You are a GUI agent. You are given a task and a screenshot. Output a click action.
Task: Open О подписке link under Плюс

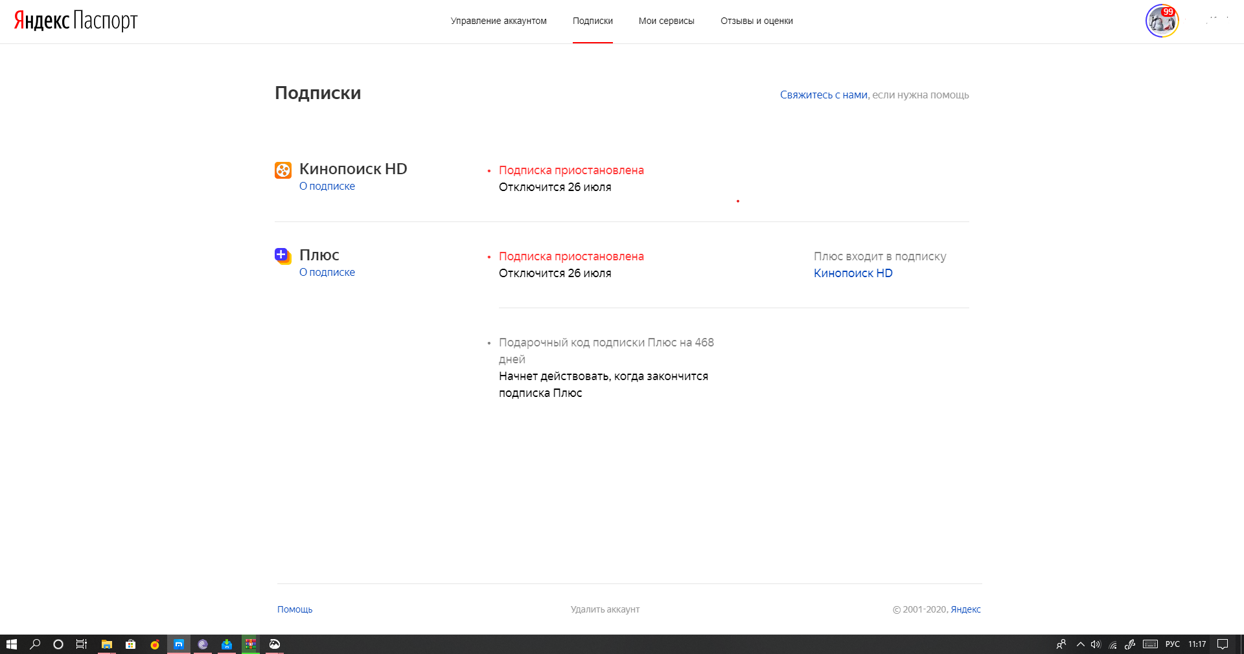[x=327, y=272]
